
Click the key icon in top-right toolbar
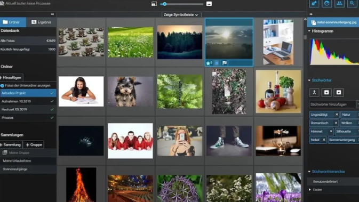(x=314, y=3)
